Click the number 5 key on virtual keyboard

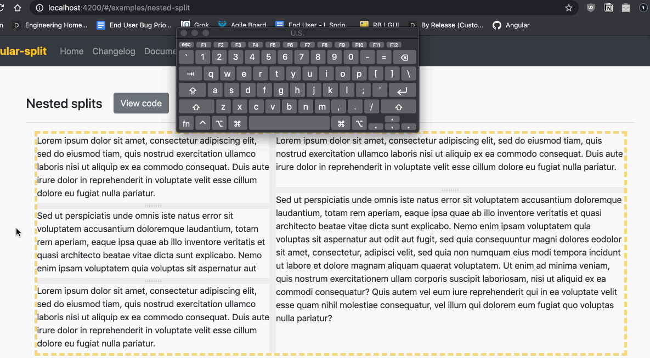269,58
